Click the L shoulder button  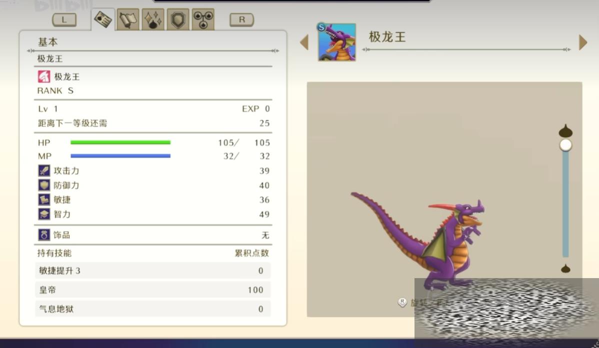[64, 20]
